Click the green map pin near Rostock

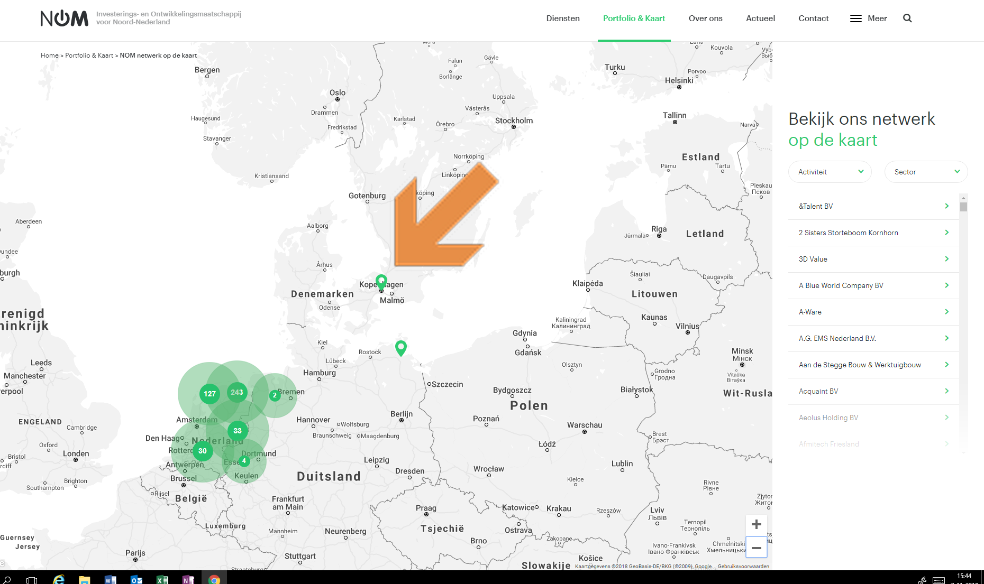pos(401,348)
